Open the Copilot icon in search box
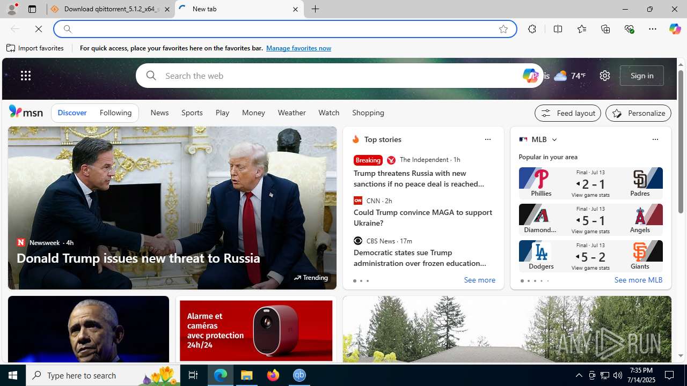 530,76
